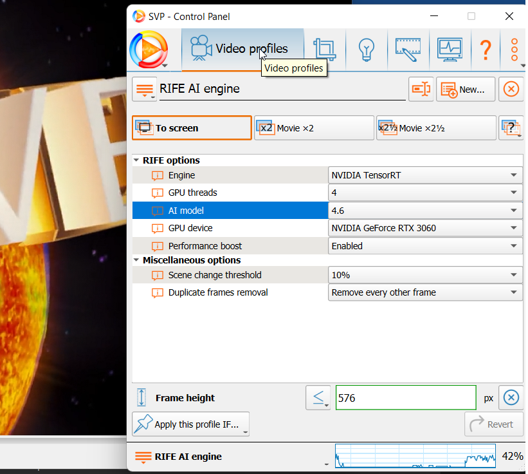Open the Duplicate frames removal dropdown
Screen dimensions: 528x474
pyautogui.click(x=424, y=292)
